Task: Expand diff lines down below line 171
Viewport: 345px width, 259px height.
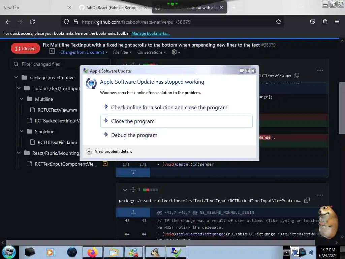Action: pyautogui.click(x=133, y=173)
